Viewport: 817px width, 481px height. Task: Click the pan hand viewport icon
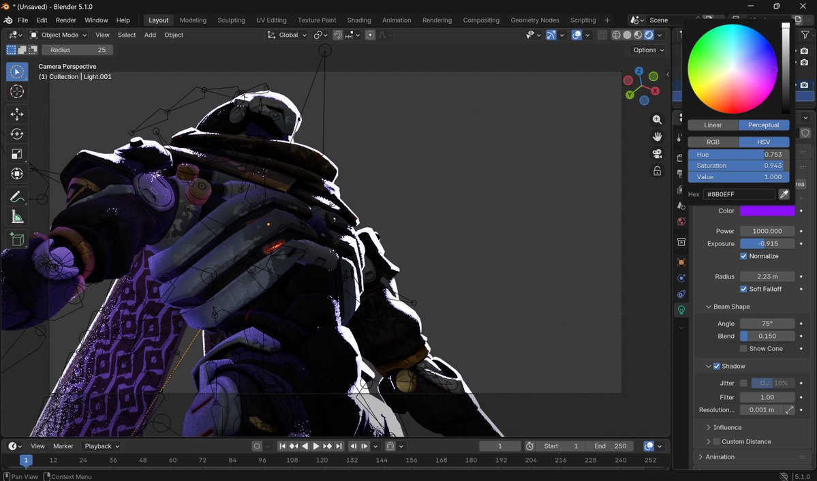click(x=657, y=136)
